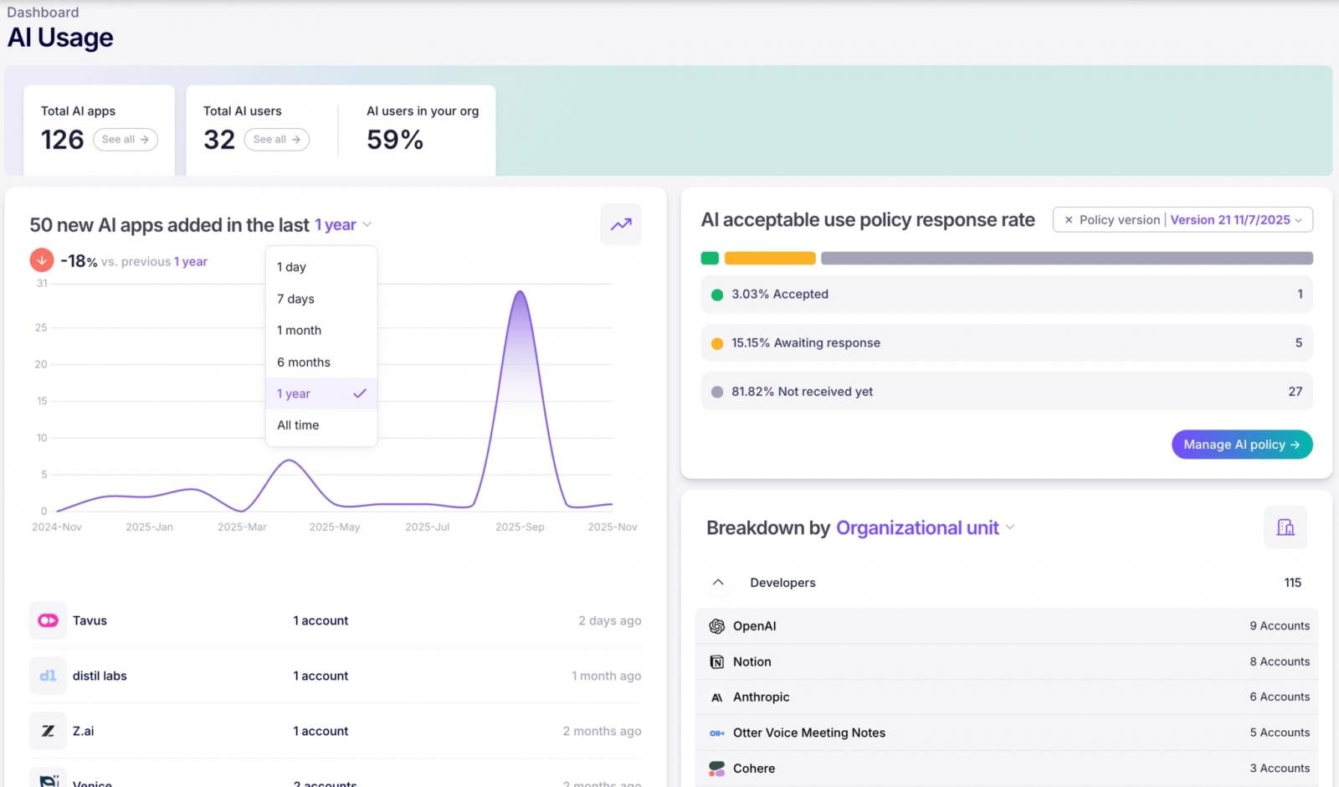1339x787 pixels.
Task: Click See all next to Total AI users
Action: click(276, 140)
